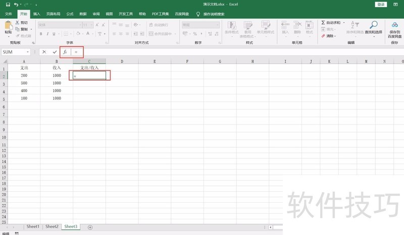404x235 pixels.
Task: Click the font color A button
Action: [88, 34]
